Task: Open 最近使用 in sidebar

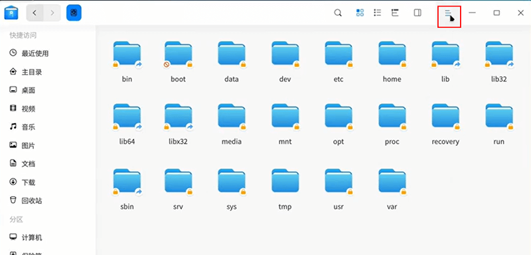Action: (29, 54)
